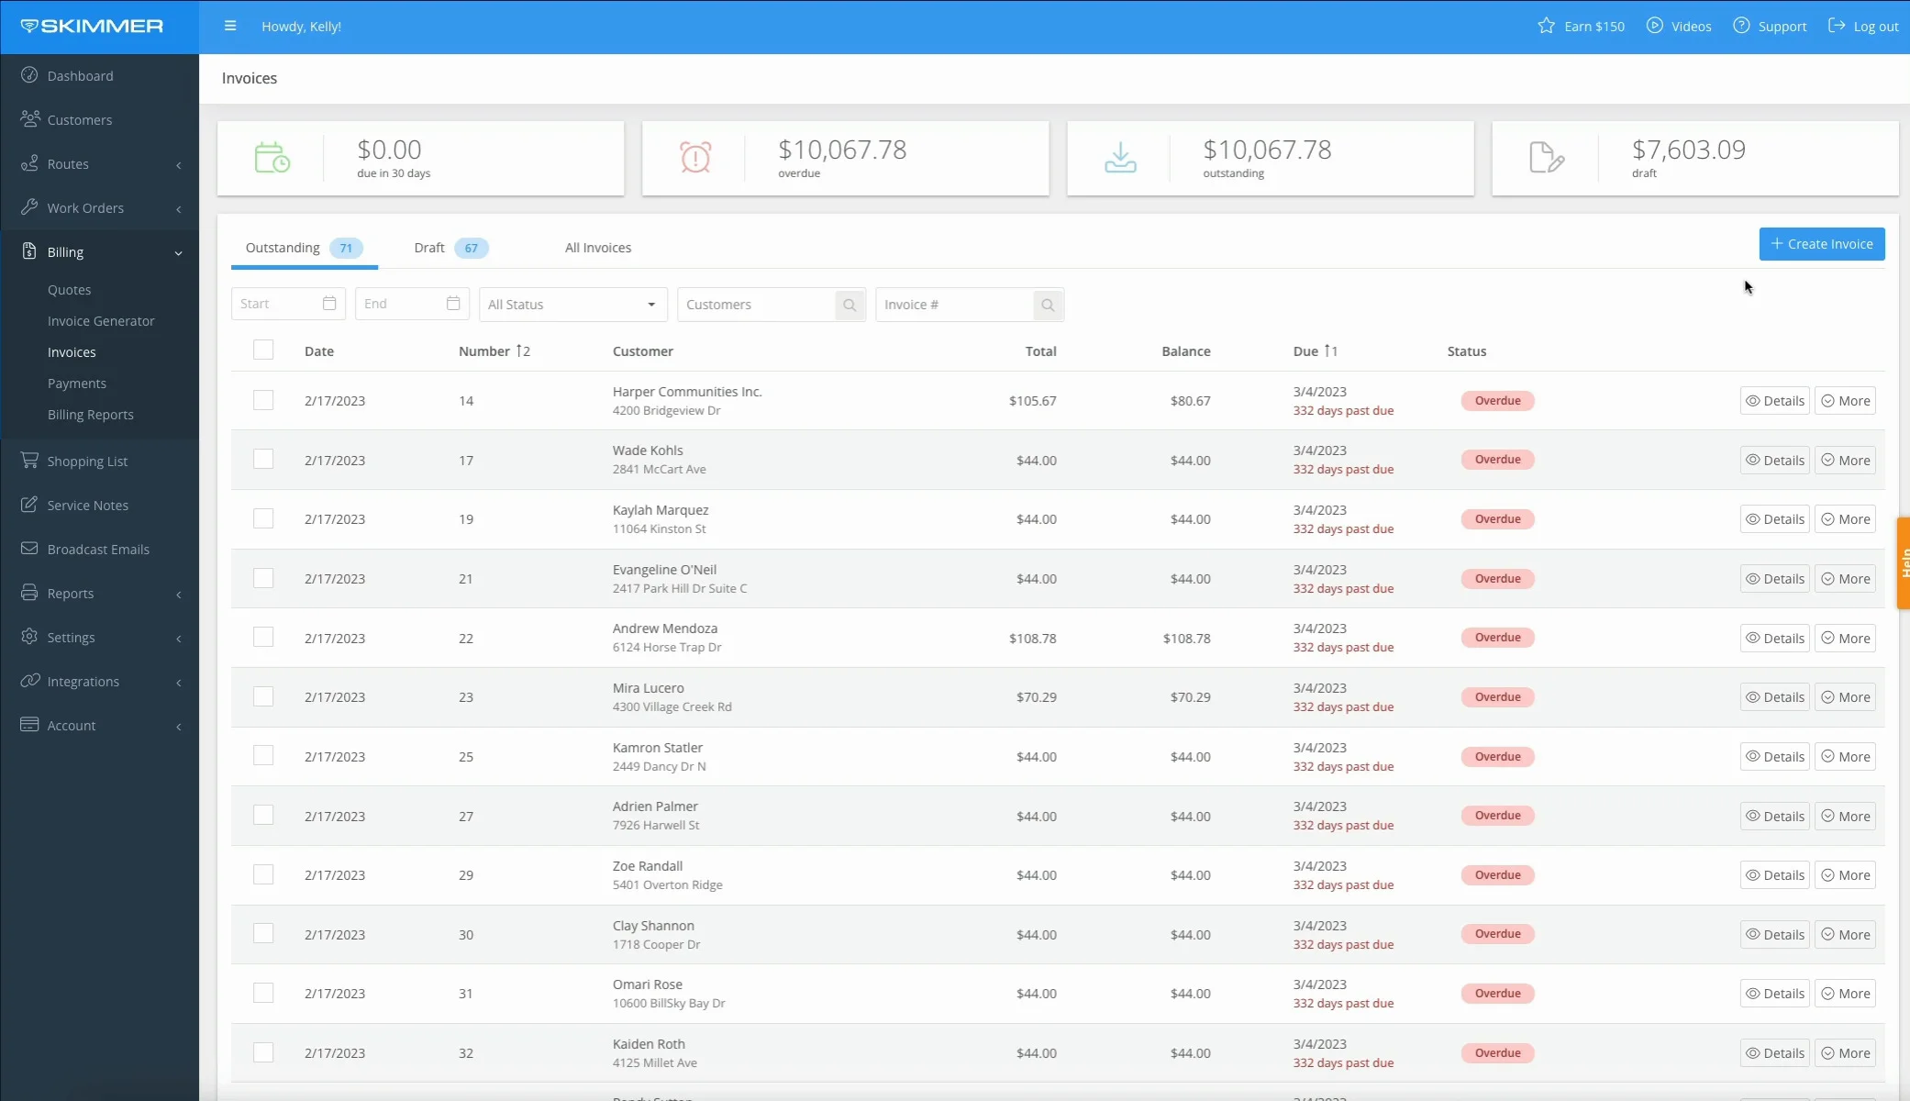Tick the Mira Lucero invoice checkbox
The width and height of the screenshot is (1910, 1101).
[263, 696]
